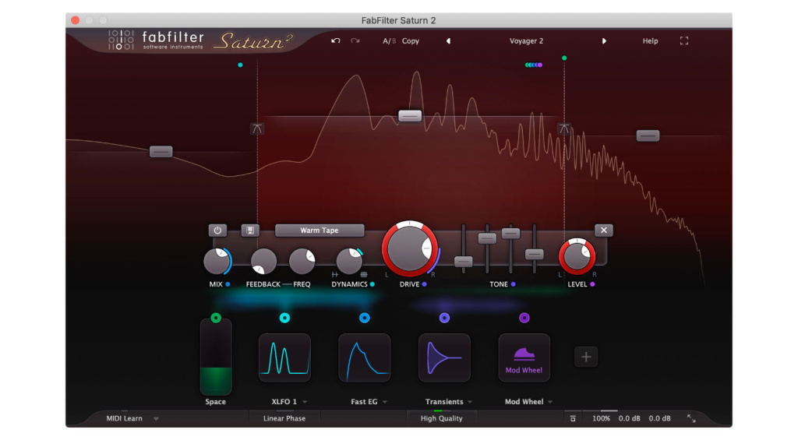Toggle the High Quality option
Screen dimensions: 798x440
pos(441,419)
